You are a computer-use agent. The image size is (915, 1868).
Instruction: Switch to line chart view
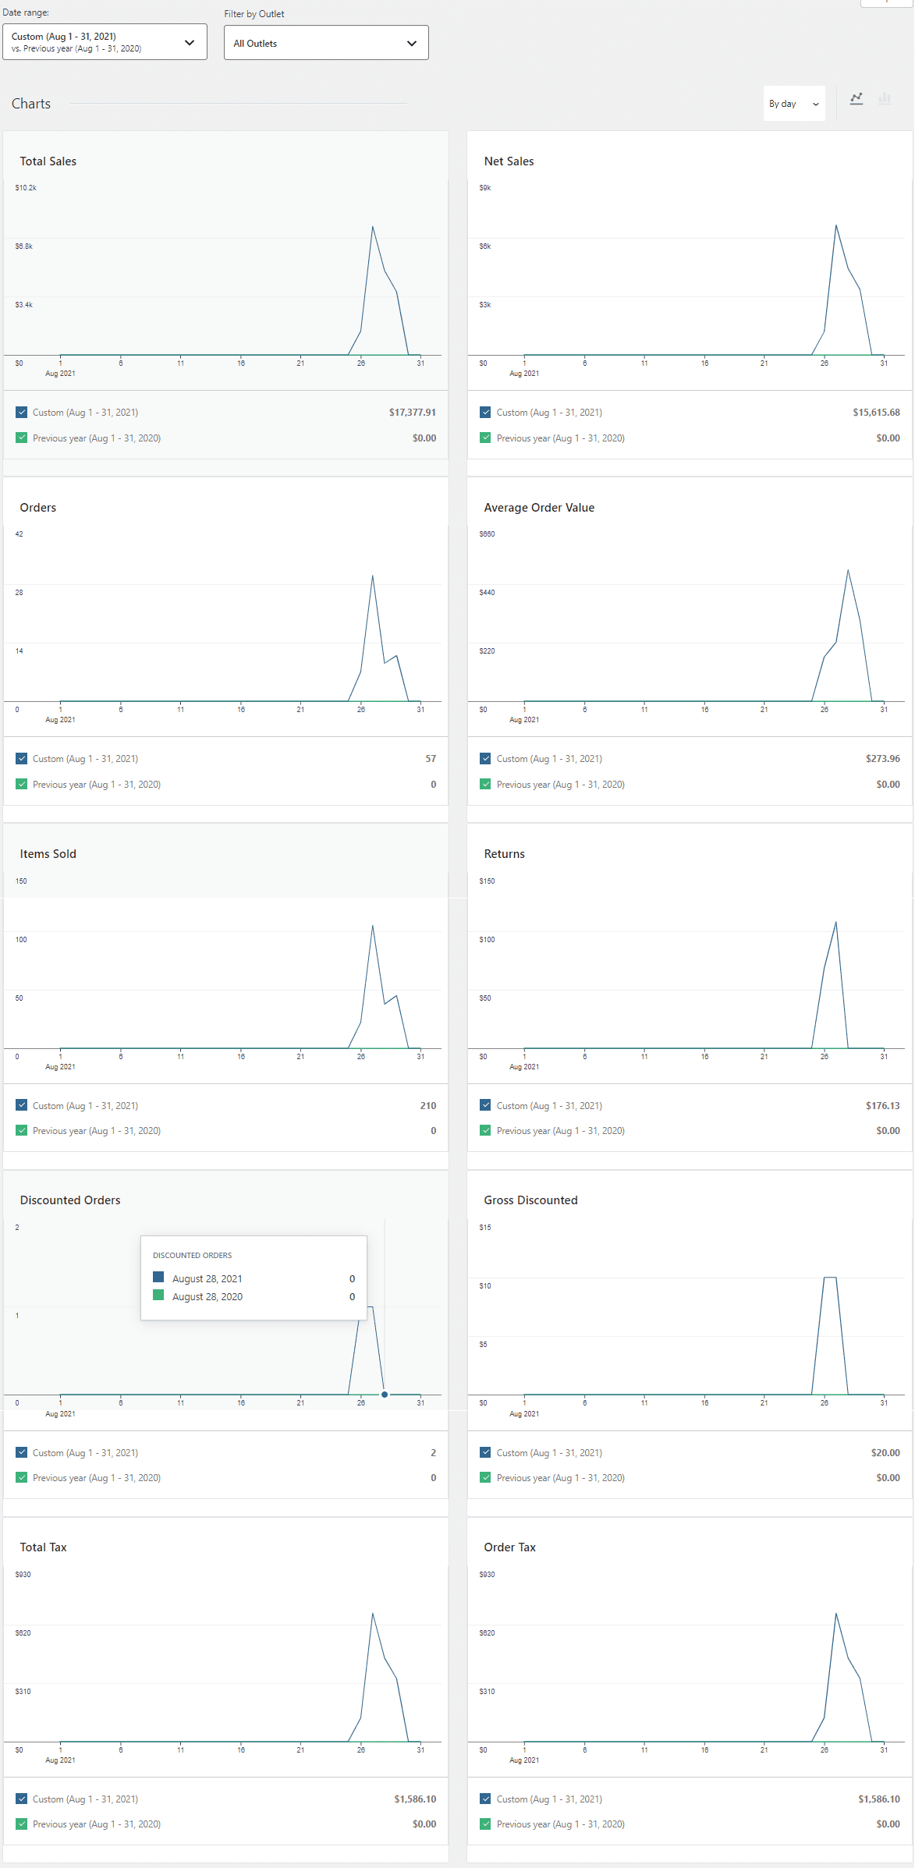click(856, 99)
